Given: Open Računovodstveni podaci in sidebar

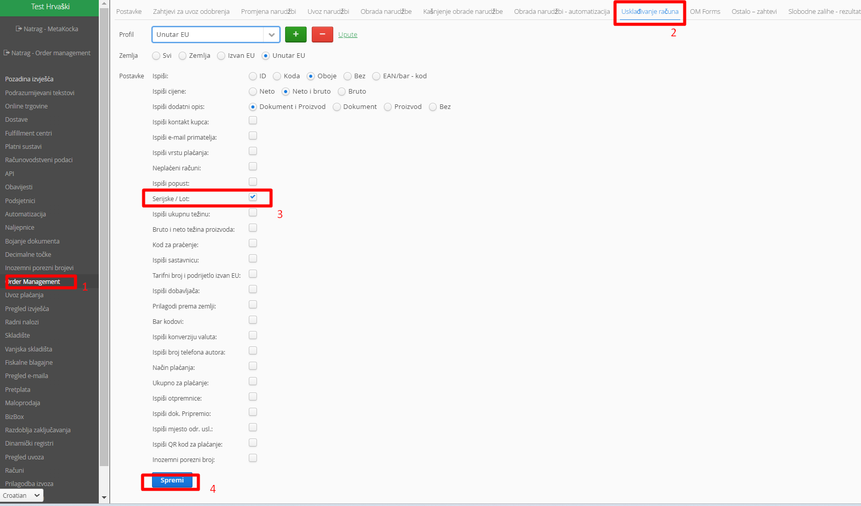Looking at the screenshot, I should click(39, 160).
